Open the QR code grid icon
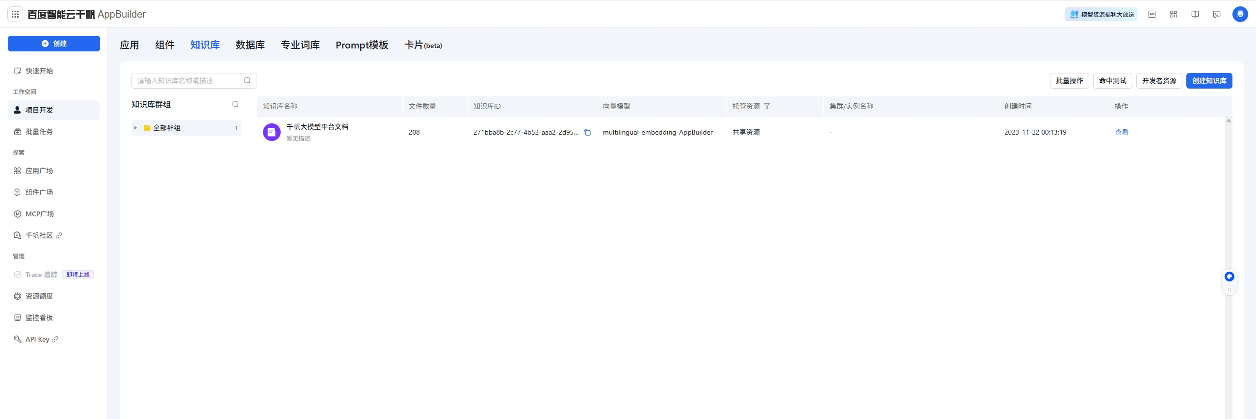 pyautogui.click(x=1174, y=14)
